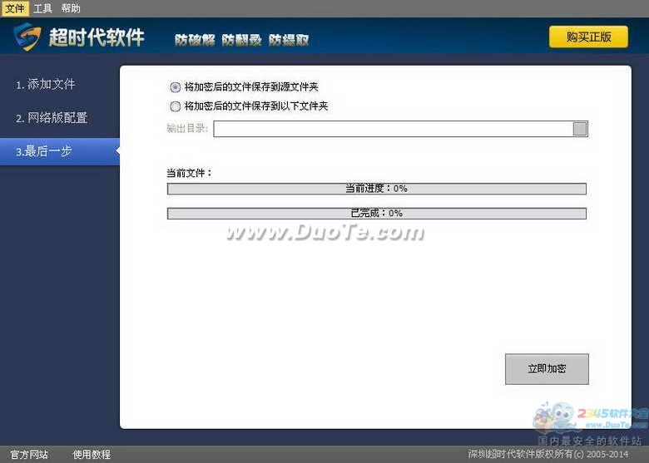Start encryption with 立即加密 button
Image resolution: width=649 pixels, height=463 pixels.
point(547,369)
